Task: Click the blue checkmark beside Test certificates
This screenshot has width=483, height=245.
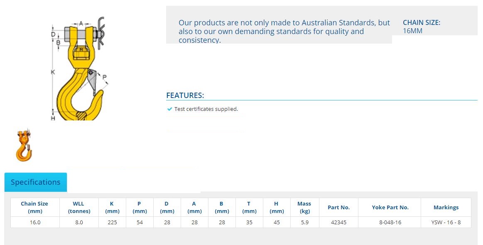Action: (169, 109)
